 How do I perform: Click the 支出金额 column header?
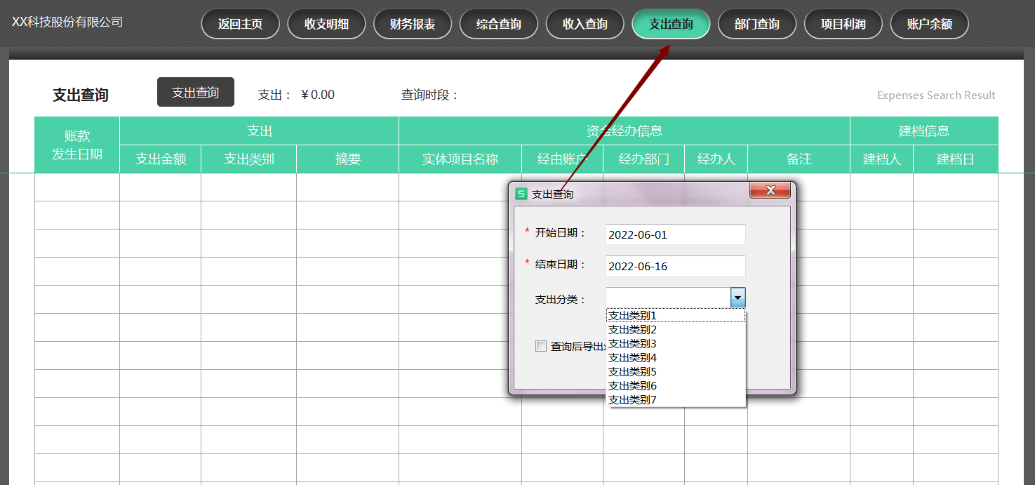click(x=161, y=159)
